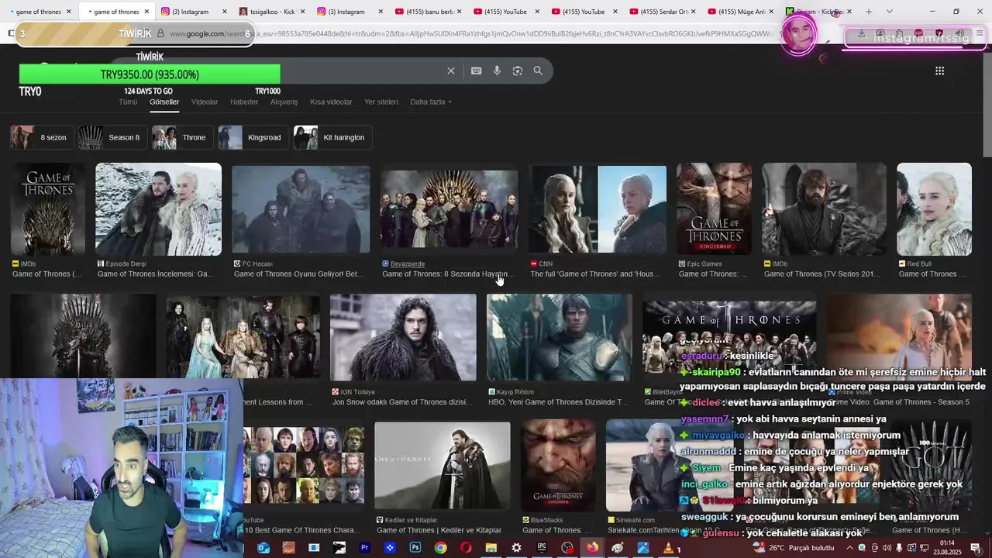Switch to the Videolar results tab
Screen dimensions: 992x558
(x=205, y=102)
